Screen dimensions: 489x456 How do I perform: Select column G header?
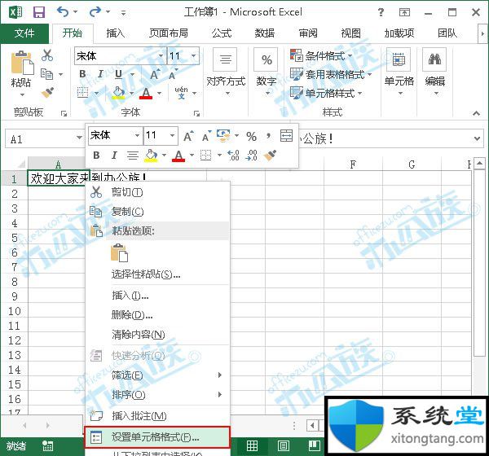point(412,164)
